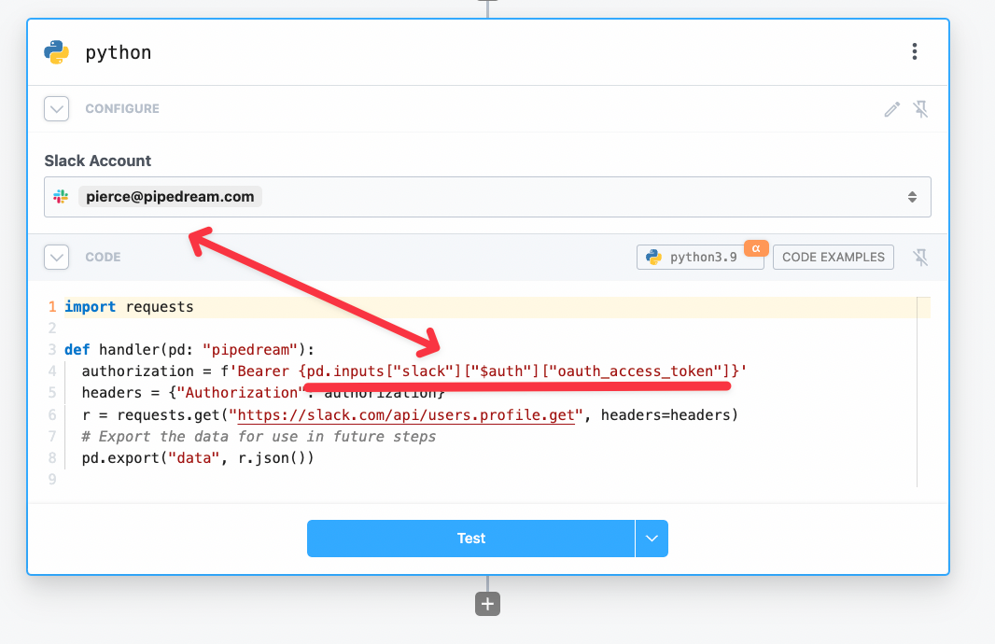This screenshot has width=995, height=644.
Task: Open the three-dot options menu
Action: coord(914,52)
